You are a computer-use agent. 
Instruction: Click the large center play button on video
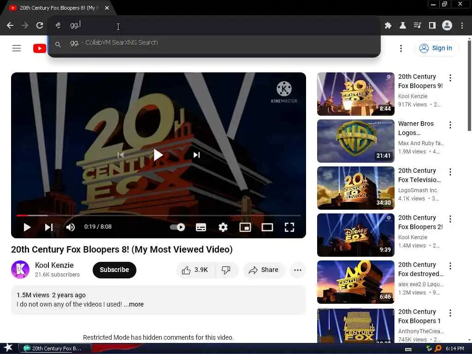158,155
